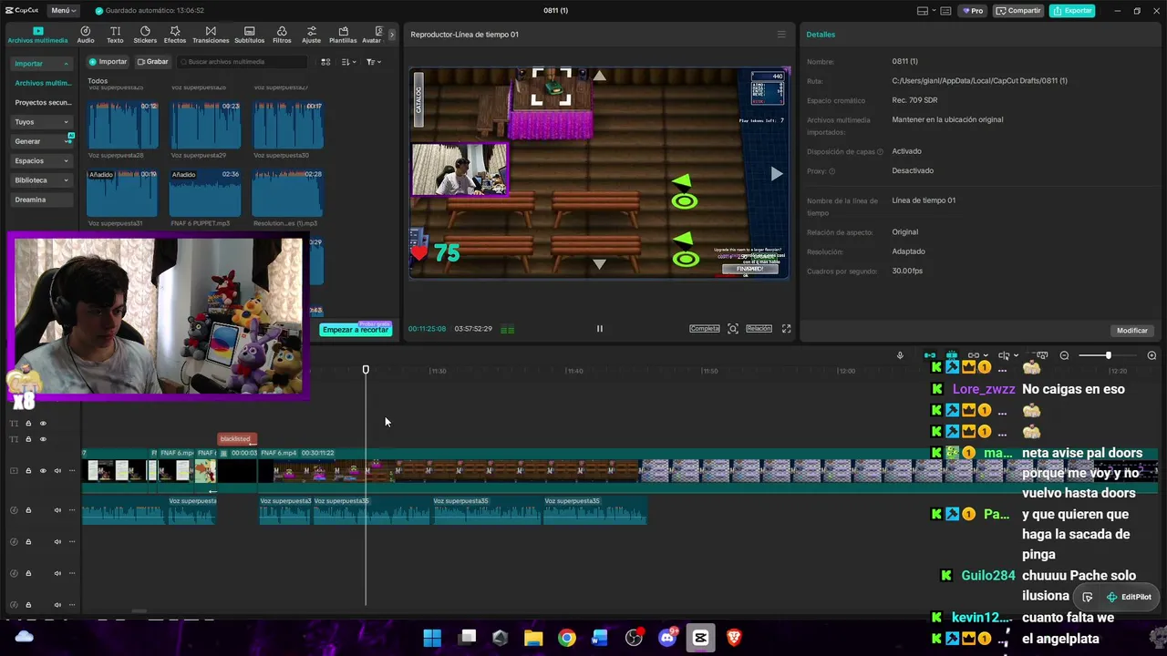Select Proyectos secundarios in the sidebar
Image resolution: width=1167 pixels, height=656 pixels.
pos(42,103)
